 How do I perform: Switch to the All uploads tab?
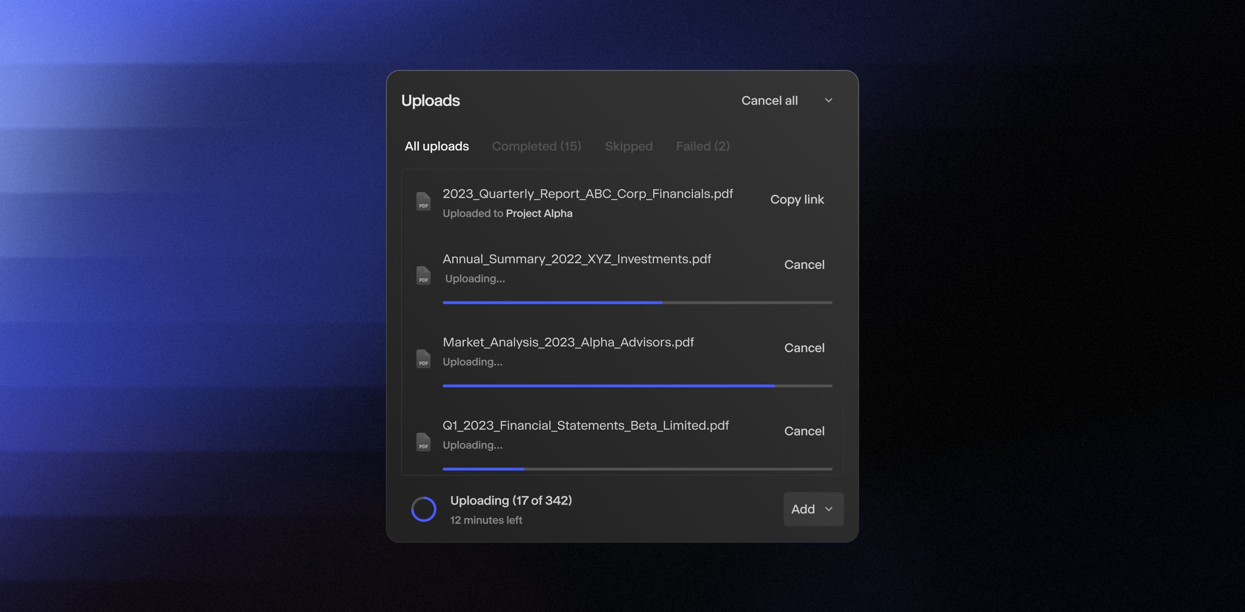point(437,146)
